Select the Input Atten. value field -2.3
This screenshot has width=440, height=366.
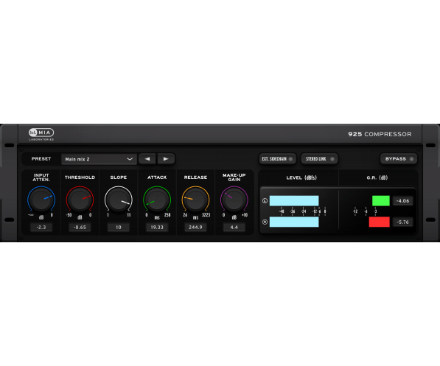(x=41, y=227)
